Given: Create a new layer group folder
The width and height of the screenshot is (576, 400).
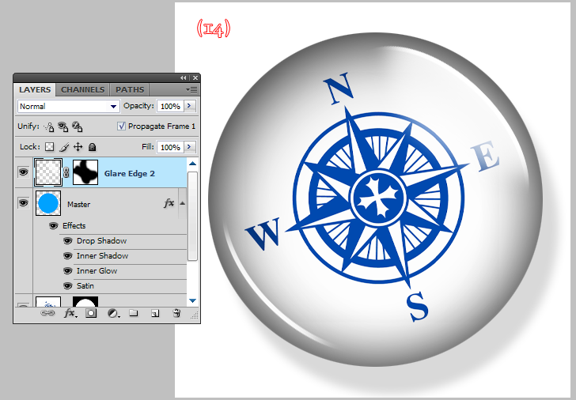Looking at the screenshot, I should (134, 313).
